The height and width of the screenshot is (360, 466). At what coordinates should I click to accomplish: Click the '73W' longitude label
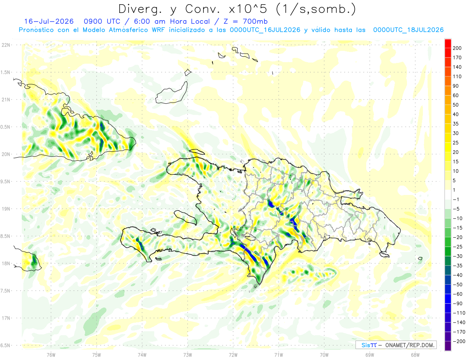tap(188, 355)
